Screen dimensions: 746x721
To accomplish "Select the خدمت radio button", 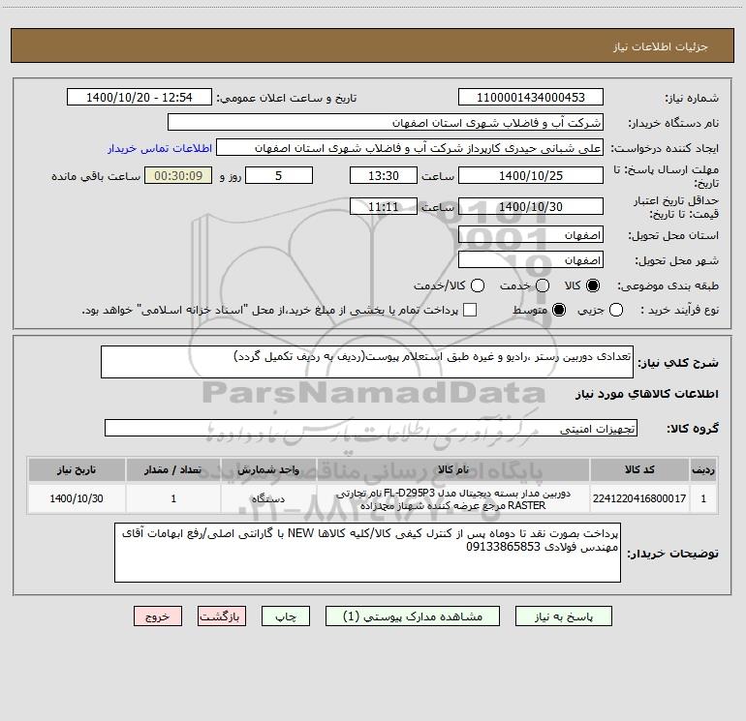I will (x=543, y=285).
